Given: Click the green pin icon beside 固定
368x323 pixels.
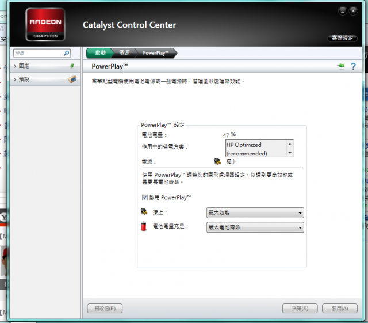Looking at the screenshot, I should click(72, 66).
